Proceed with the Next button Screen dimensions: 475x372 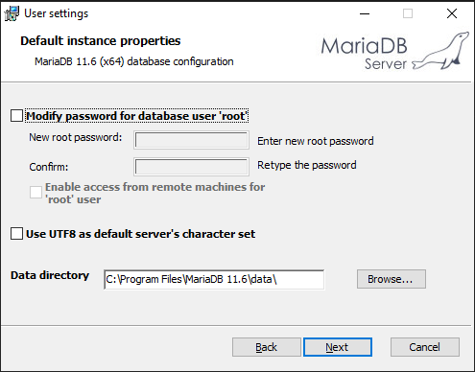(x=338, y=347)
